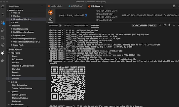
Task: Open the Docker whale view
Action: click(x=3, y=61)
